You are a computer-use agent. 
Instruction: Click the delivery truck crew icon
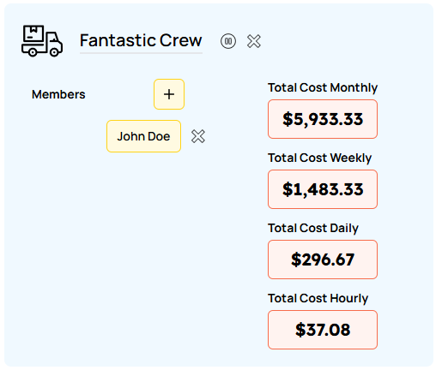[x=42, y=41]
